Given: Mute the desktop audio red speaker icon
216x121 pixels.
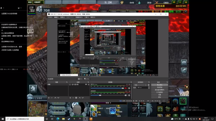Looking at the screenshot, I should (126, 88).
